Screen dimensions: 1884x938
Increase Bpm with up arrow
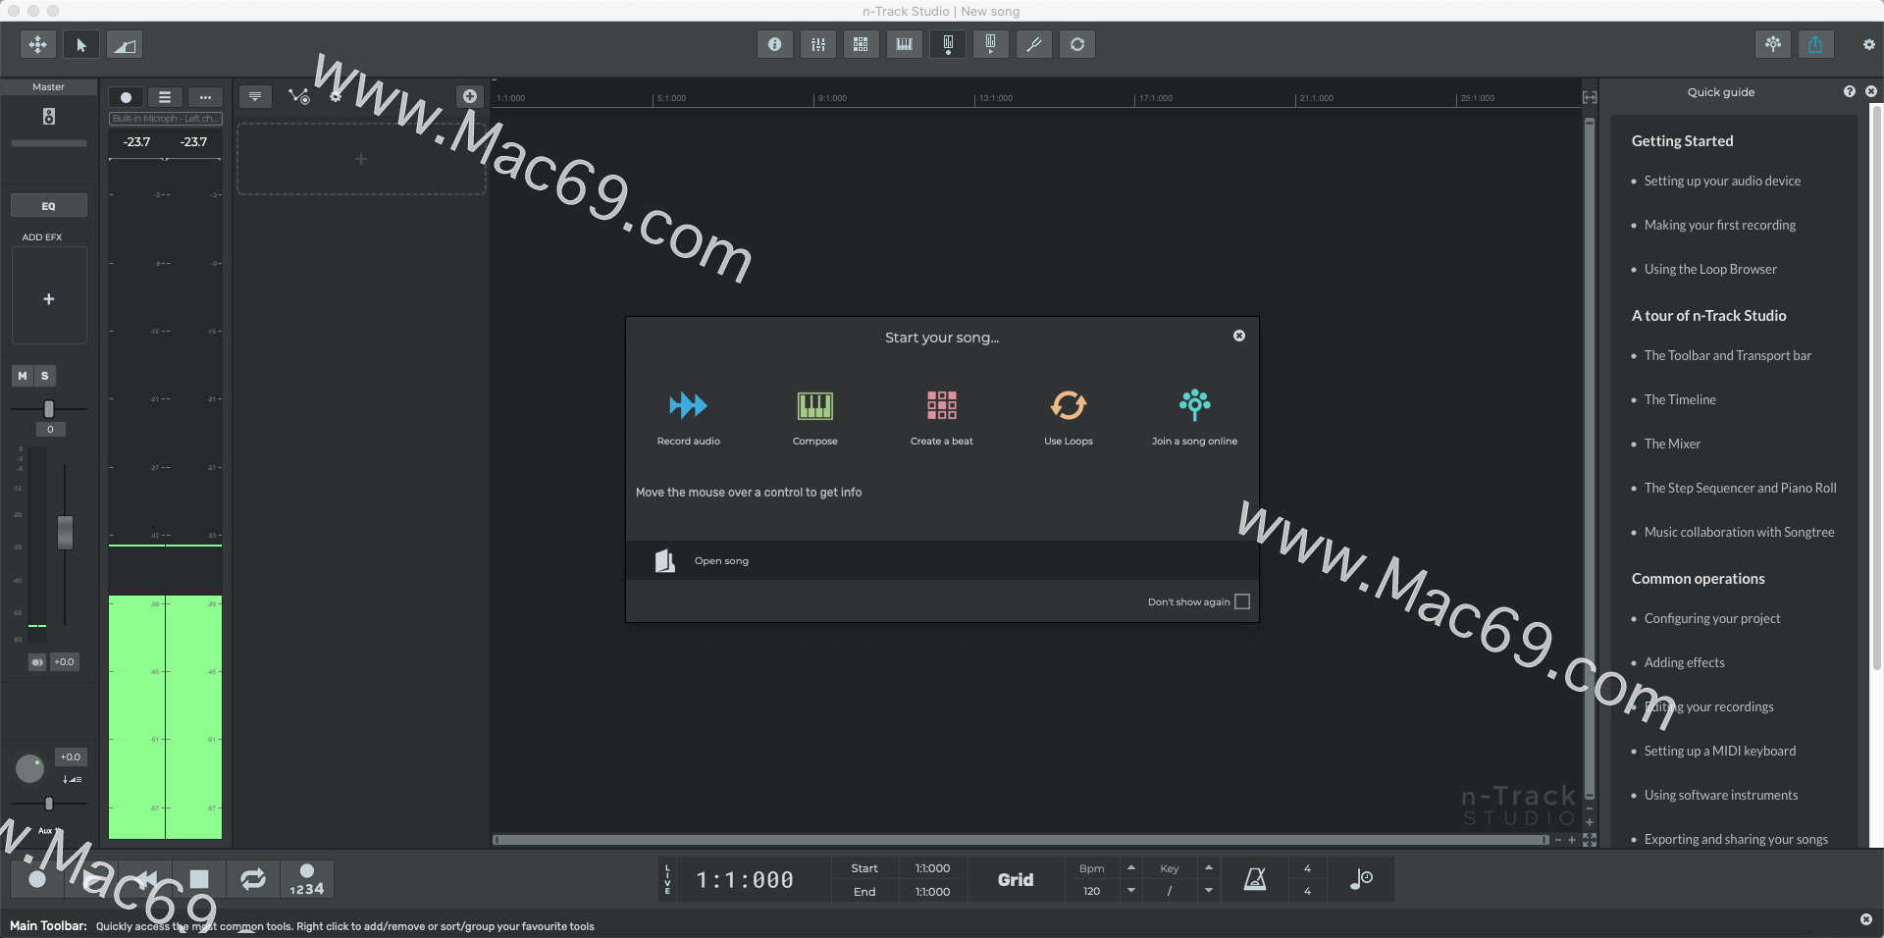pyautogui.click(x=1131, y=868)
